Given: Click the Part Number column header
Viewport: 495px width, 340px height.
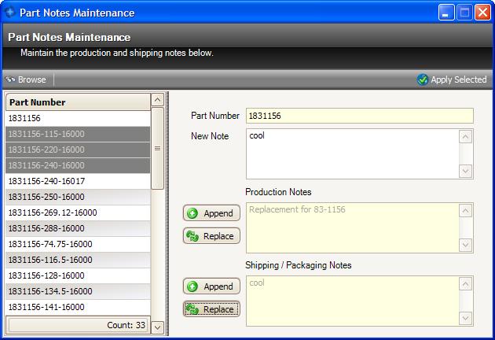Looking at the screenshot, I should coord(77,102).
